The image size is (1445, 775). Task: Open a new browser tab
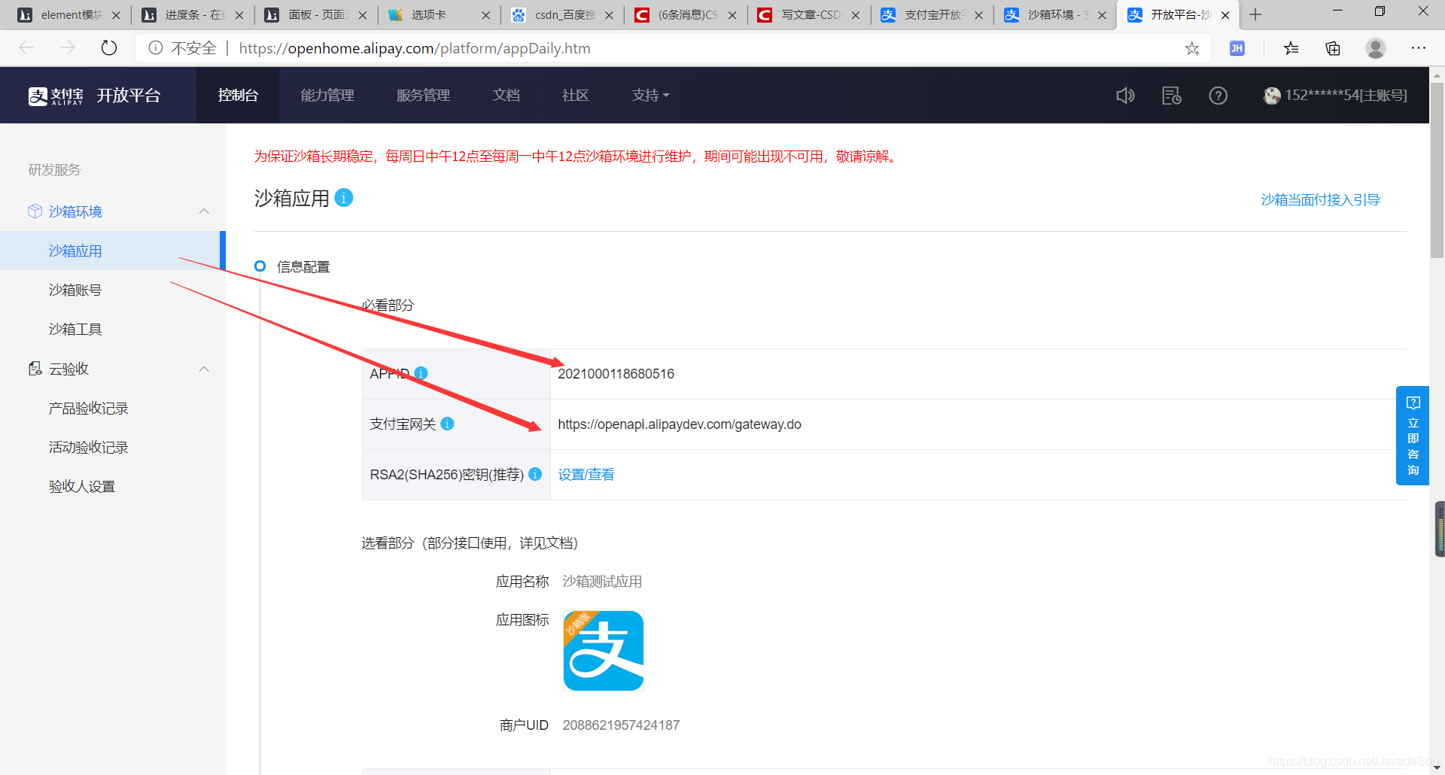1255,15
